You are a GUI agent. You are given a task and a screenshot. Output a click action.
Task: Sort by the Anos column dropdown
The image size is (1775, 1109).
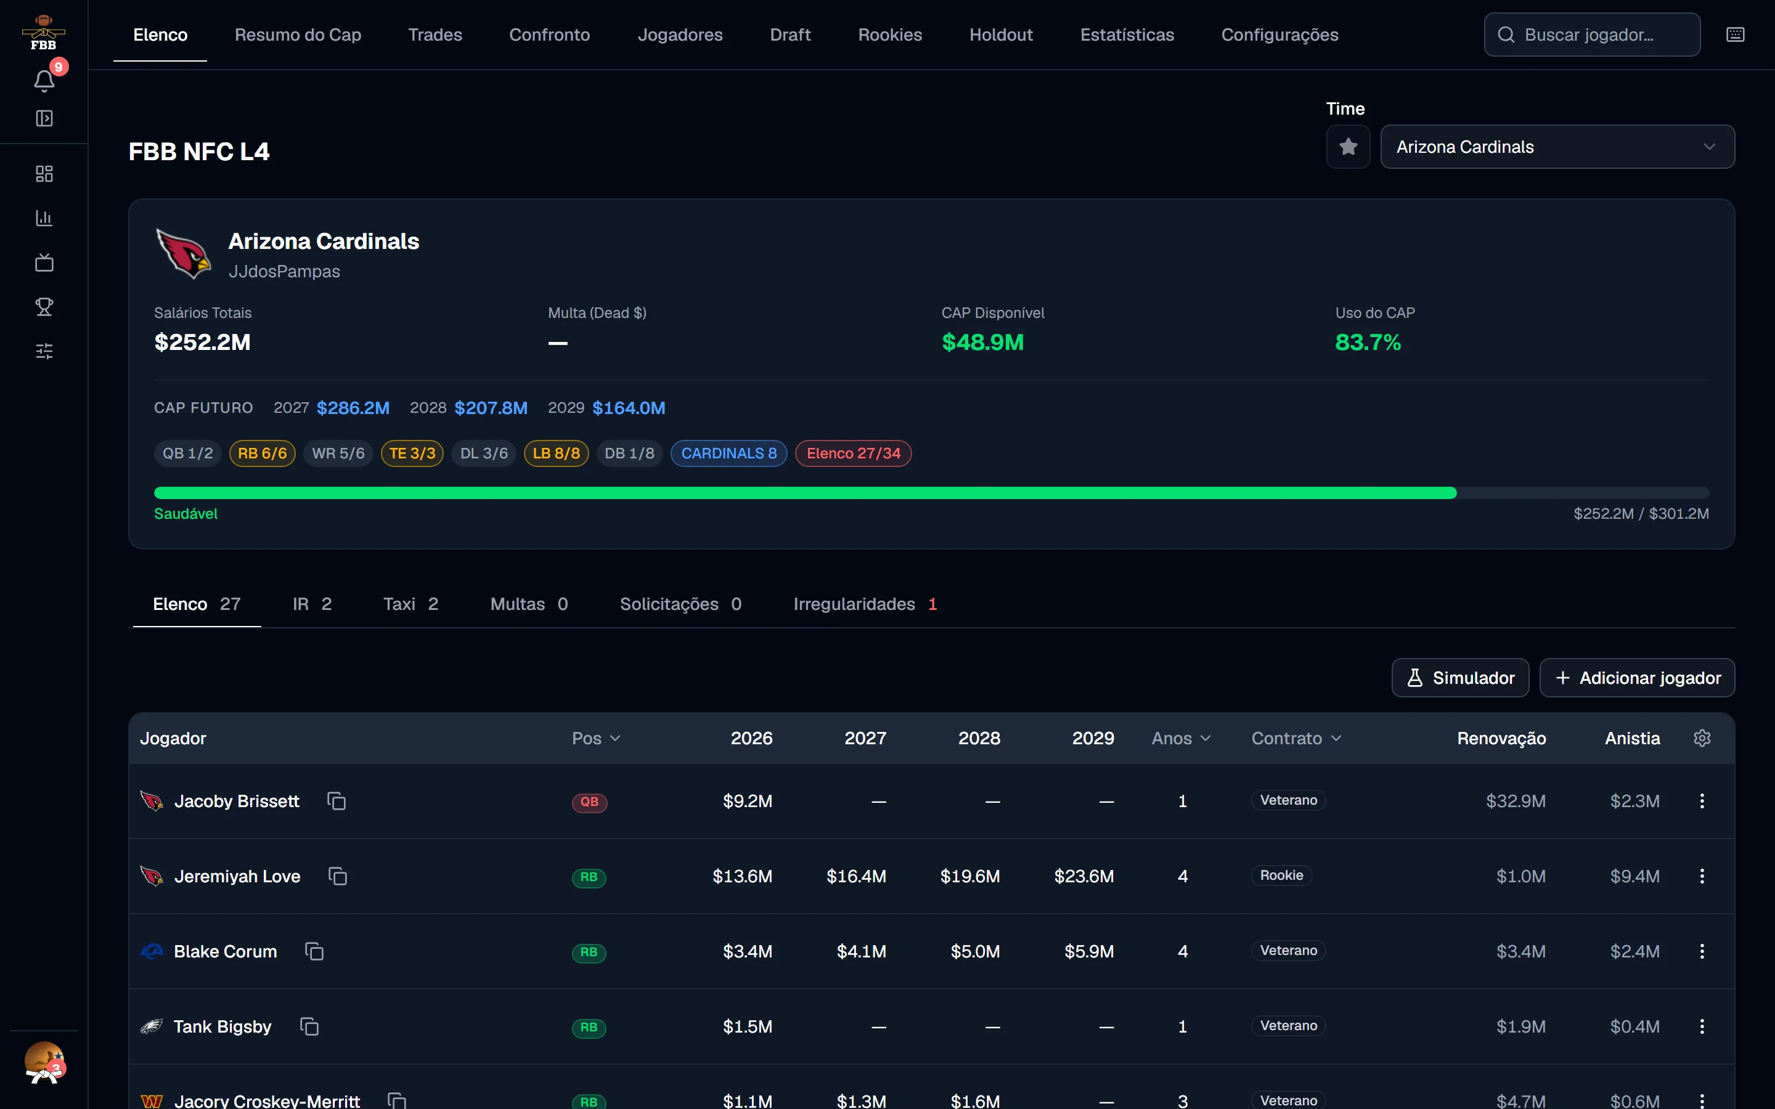[1181, 738]
